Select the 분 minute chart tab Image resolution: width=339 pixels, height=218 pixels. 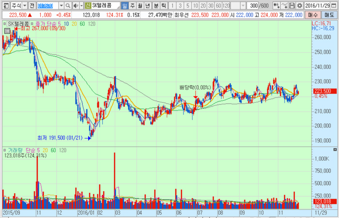pos(156,6)
